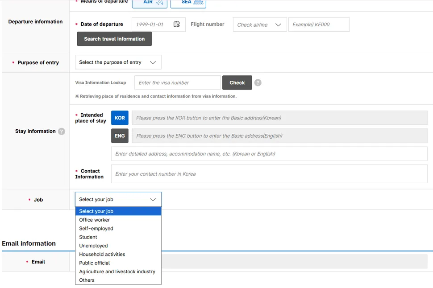Choose Household activities from job list
This screenshot has height=288, width=433.
tap(118, 255)
